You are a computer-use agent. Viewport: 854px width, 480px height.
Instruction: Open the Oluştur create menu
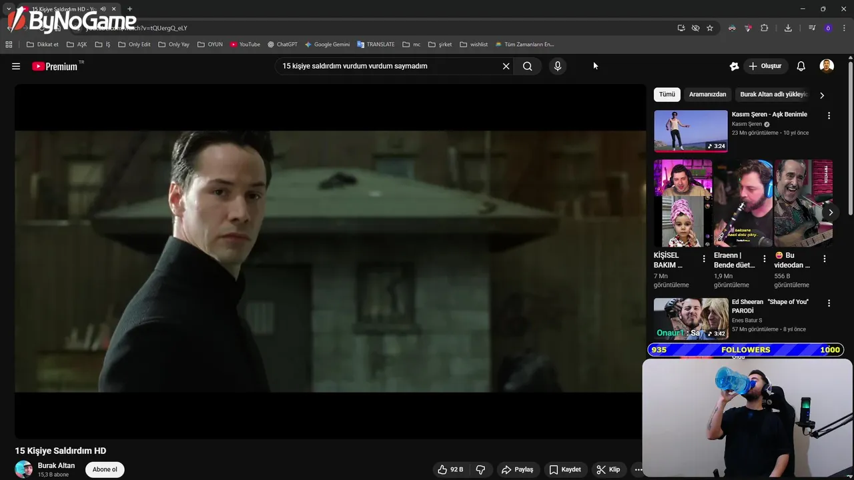765,66
